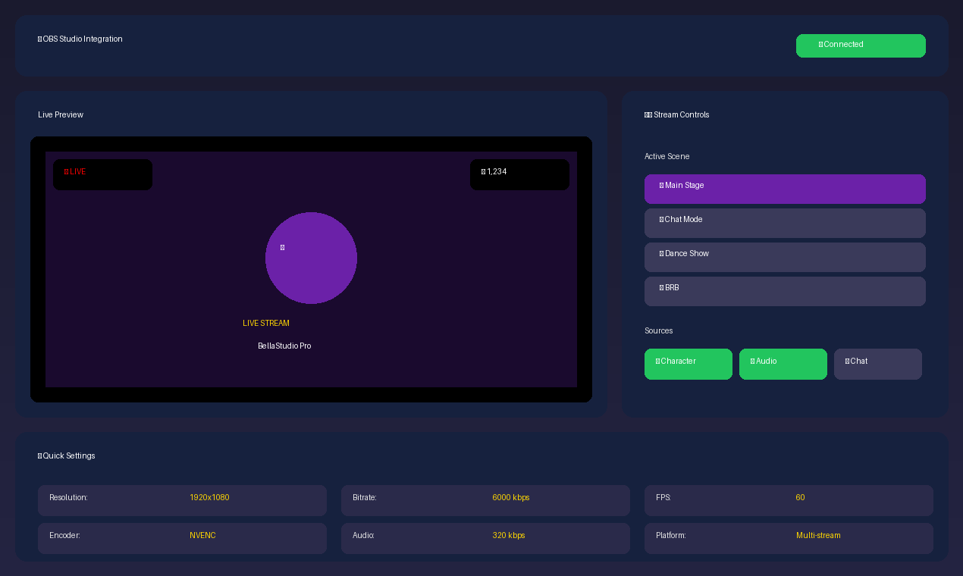
Task: Click the Quick Settings gear icon
Action: [39, 455]
